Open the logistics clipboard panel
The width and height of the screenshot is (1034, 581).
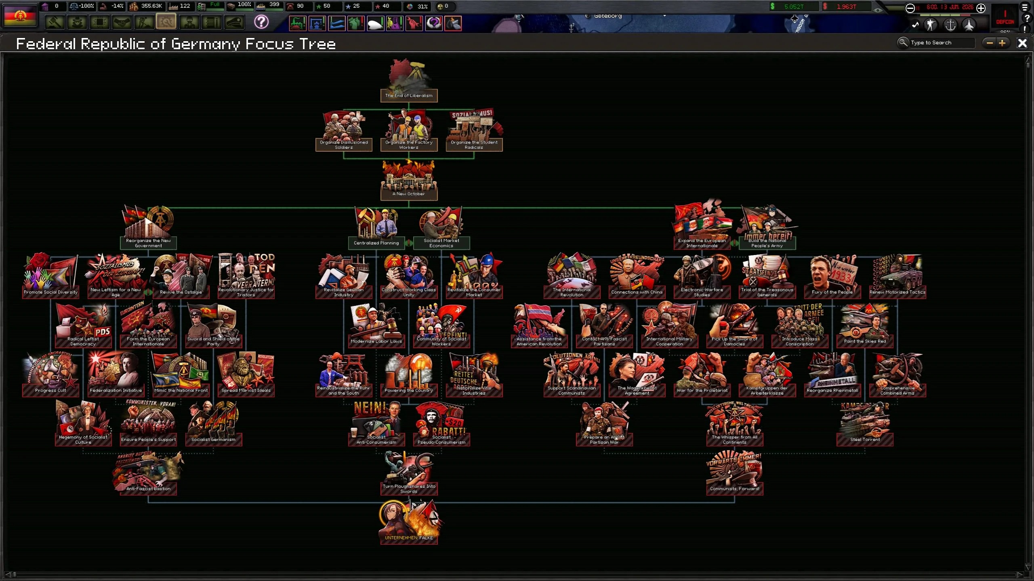[212, 22]
